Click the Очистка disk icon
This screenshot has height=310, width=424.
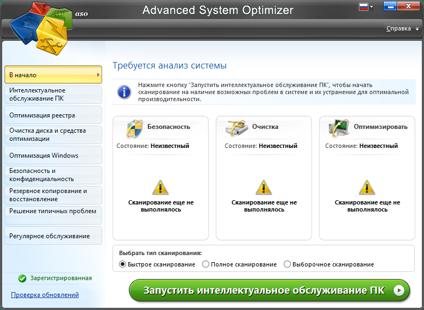click(236, 128)
